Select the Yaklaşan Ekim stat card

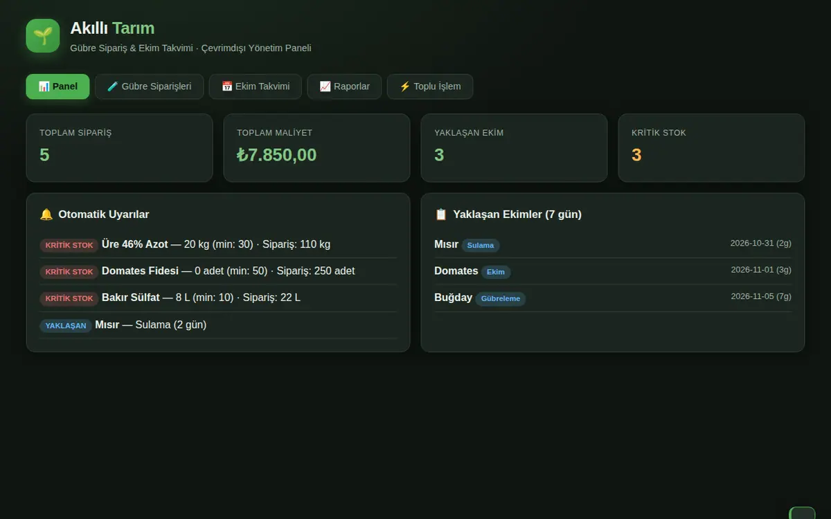tap(514, 148)
